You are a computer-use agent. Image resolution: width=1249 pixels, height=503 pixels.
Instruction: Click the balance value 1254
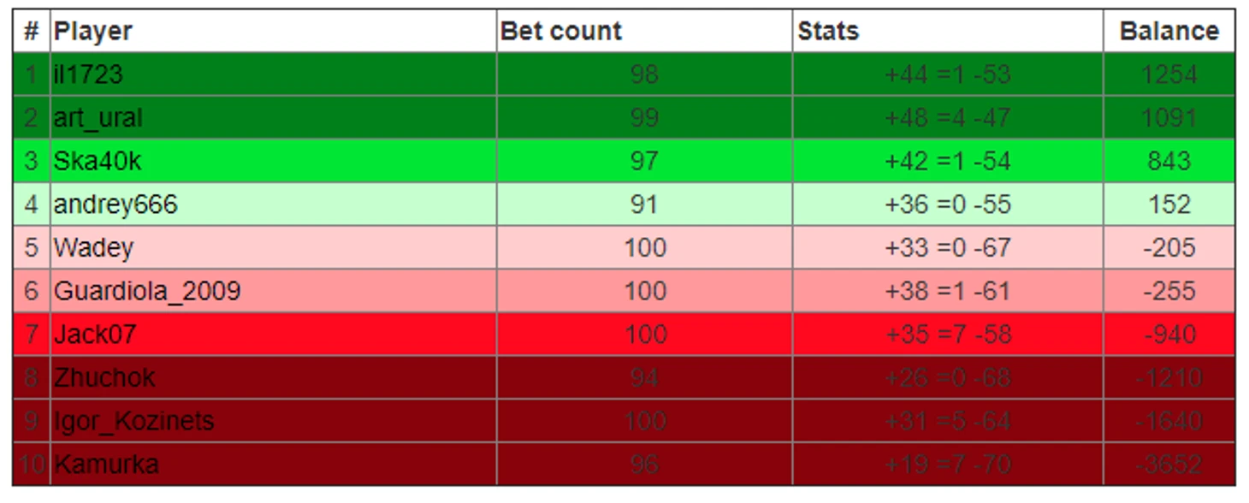pyautogui.click(x=1169, y=74)
